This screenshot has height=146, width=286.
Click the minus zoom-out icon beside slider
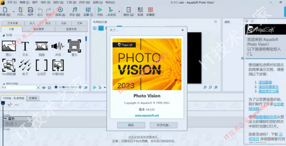click(x=56, y=87)
